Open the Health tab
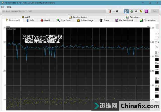This screenshot has width=161, height=112. tap(46, 20)
